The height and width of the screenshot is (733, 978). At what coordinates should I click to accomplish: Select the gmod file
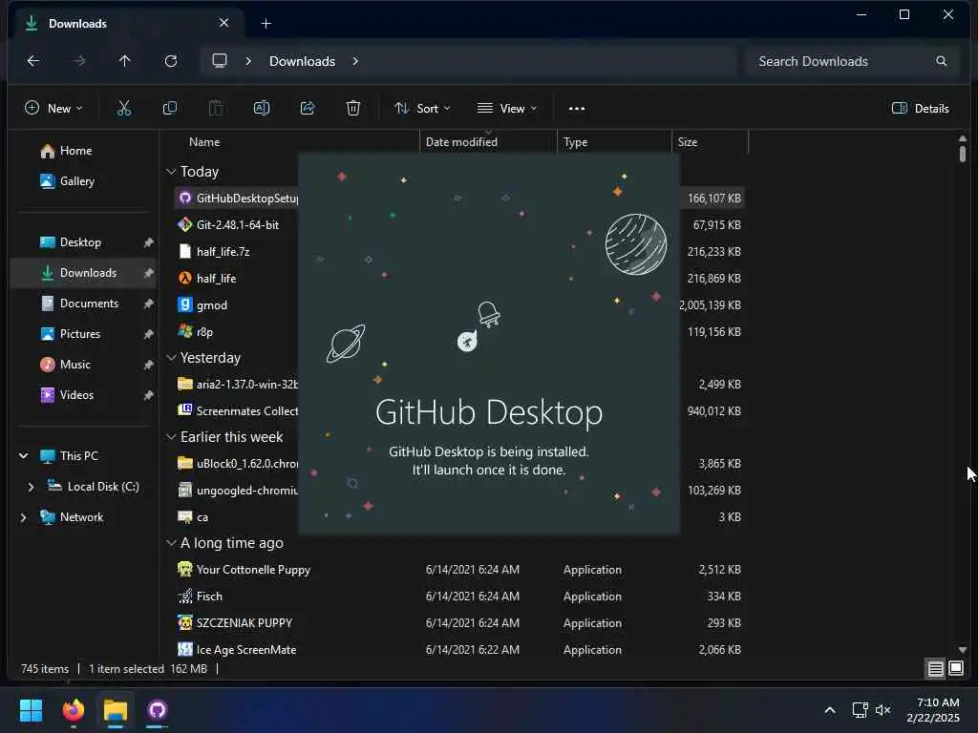tap(211, 305)
